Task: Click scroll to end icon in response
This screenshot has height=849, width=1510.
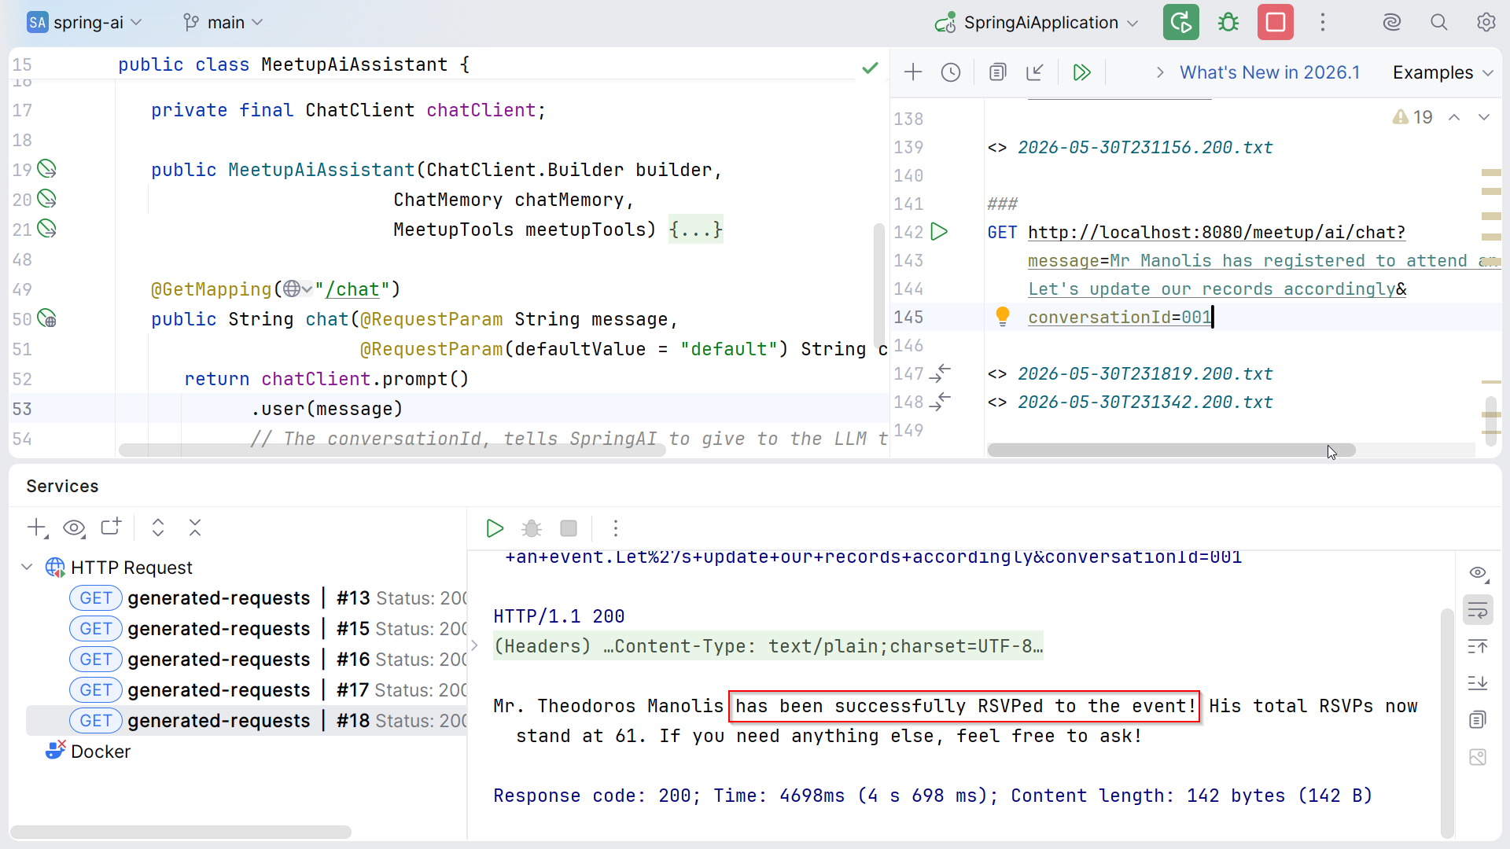Action: (x=1478, y=682)
